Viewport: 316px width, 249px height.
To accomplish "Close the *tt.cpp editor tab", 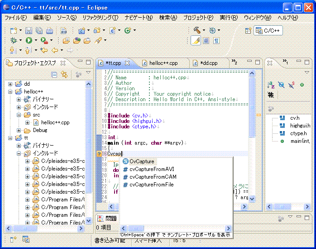I will (x=127, y=63).
